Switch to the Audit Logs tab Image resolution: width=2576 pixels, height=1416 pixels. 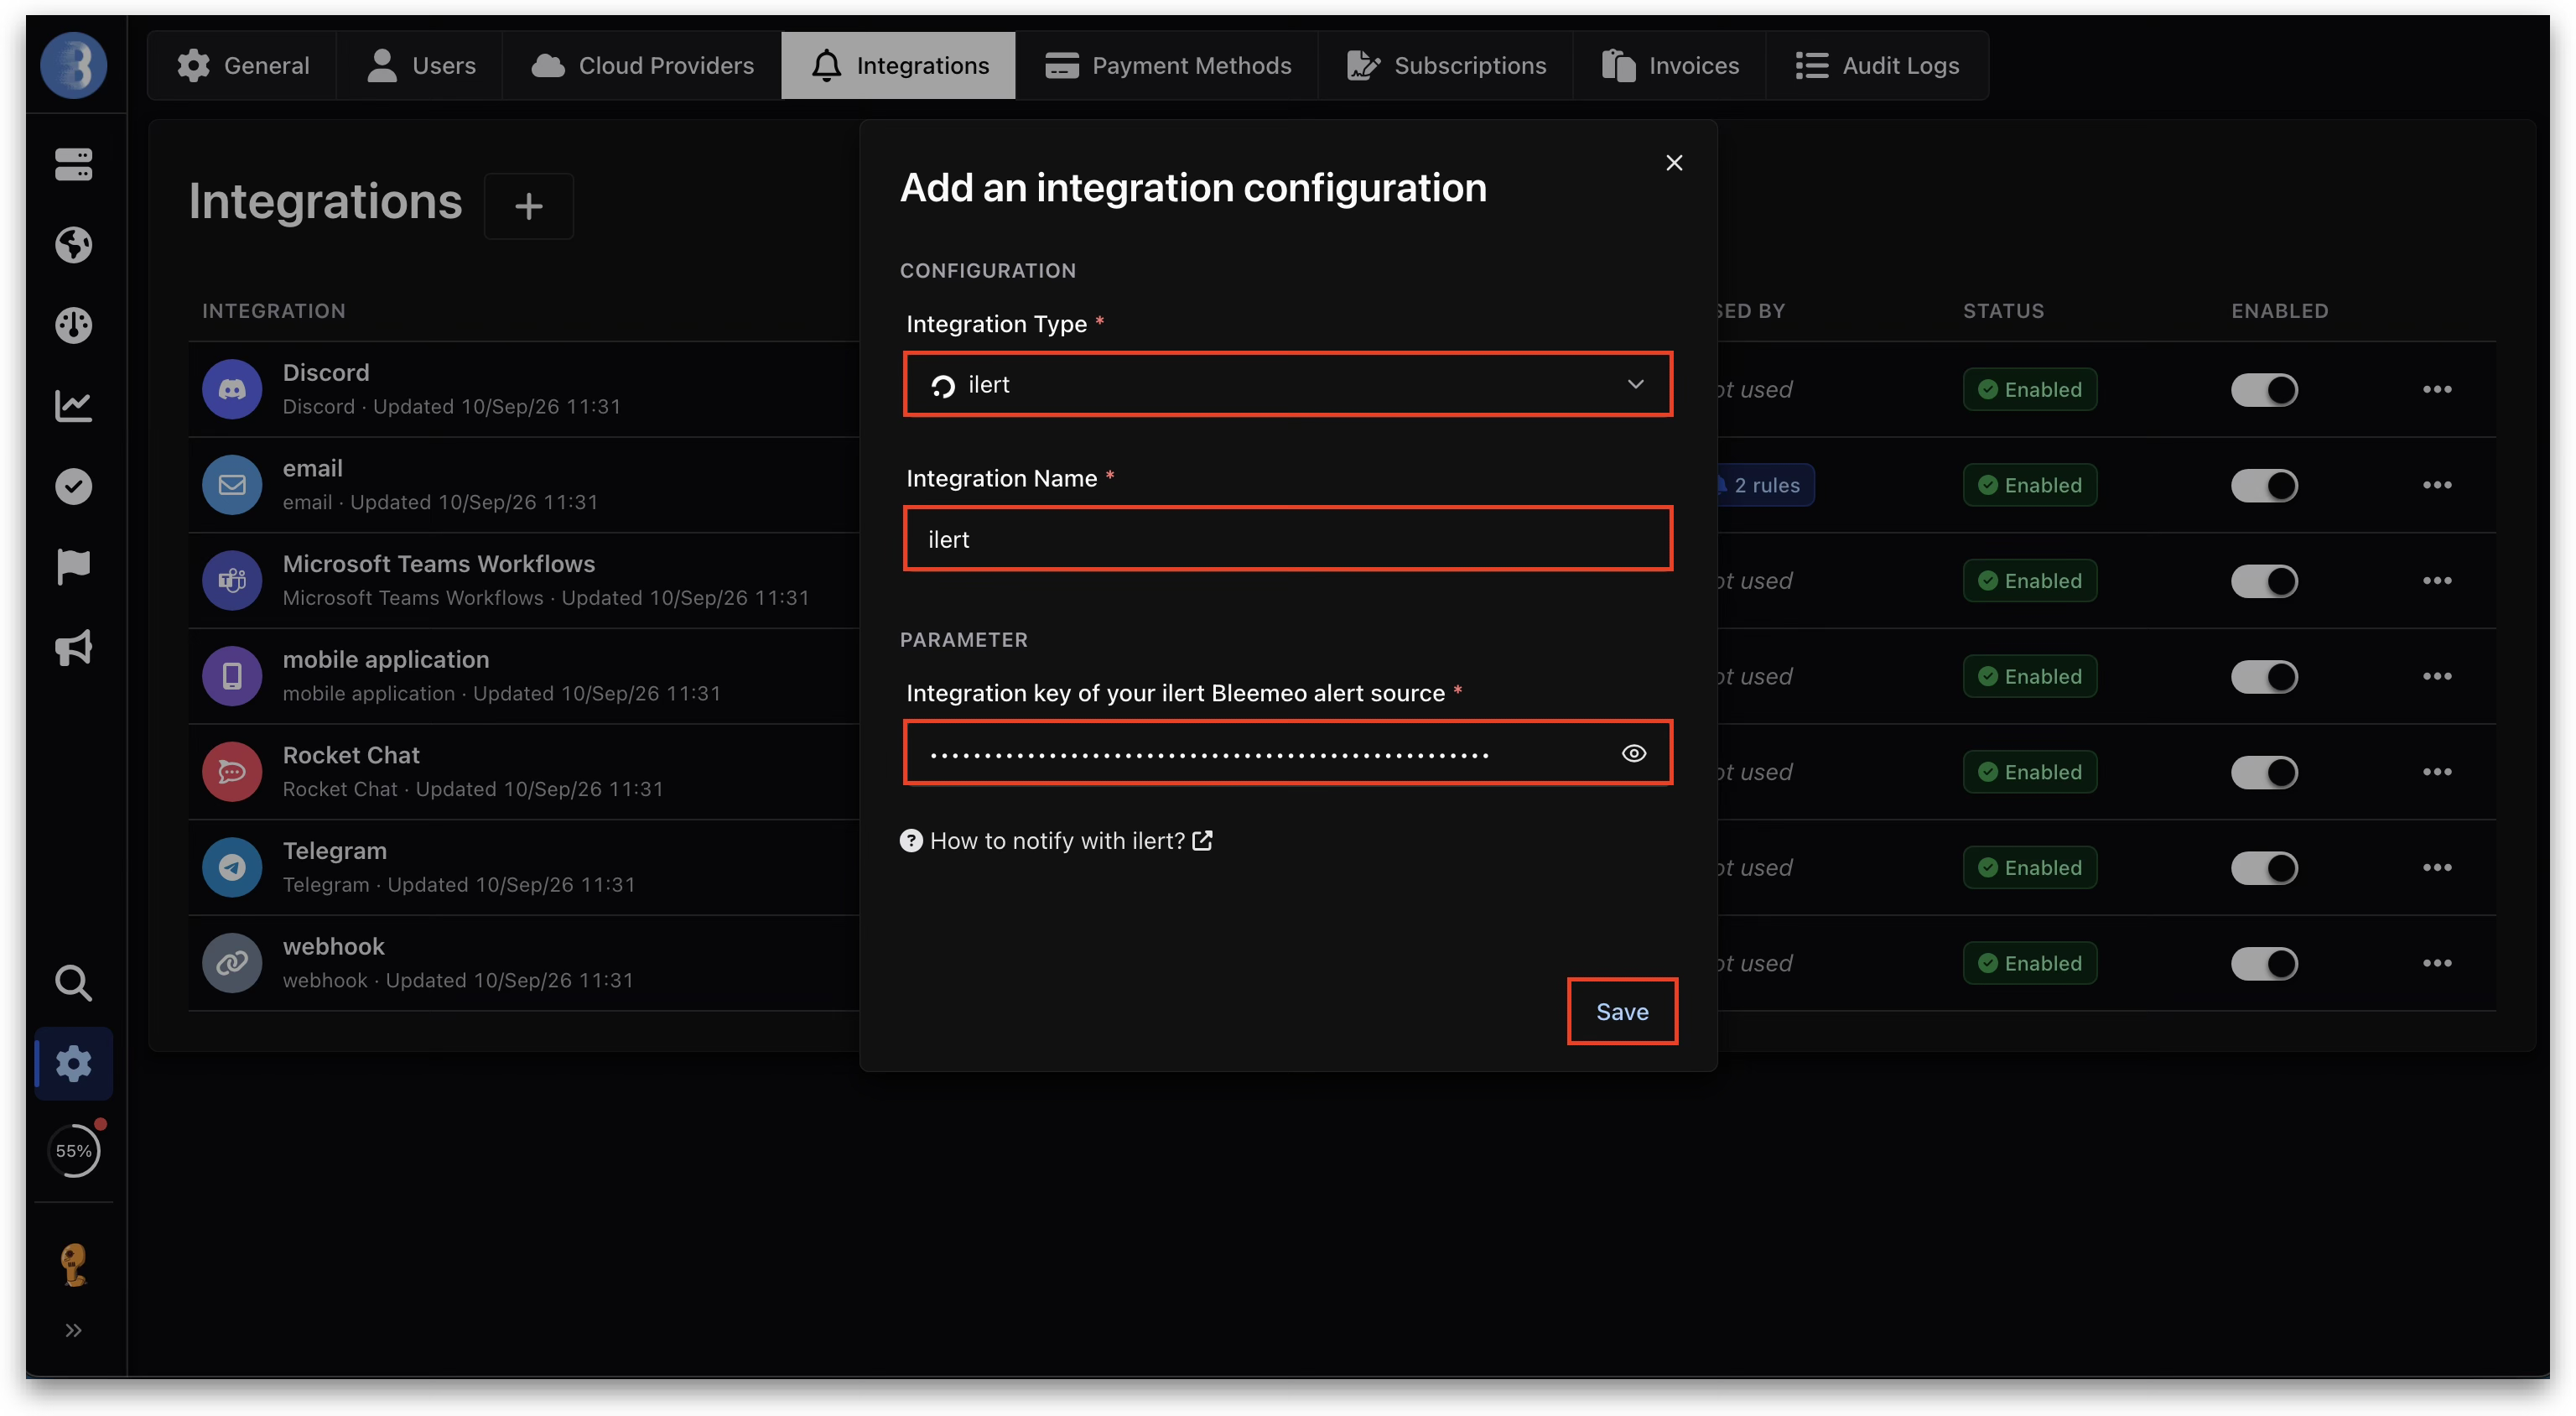click(x=1877, y=65)
